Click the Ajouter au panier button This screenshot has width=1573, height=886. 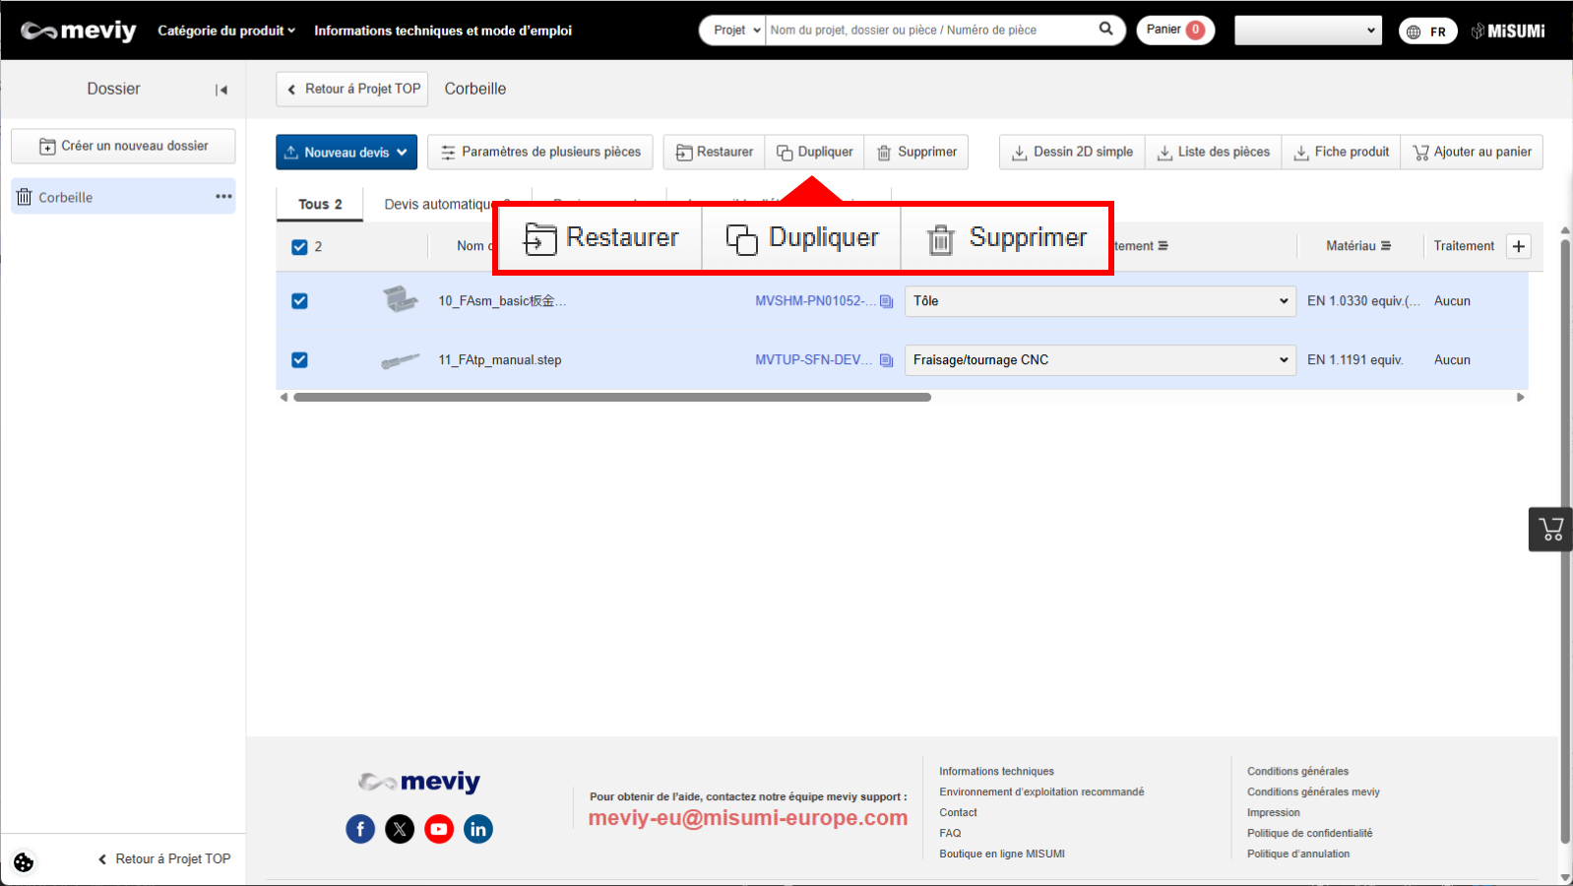click(1472, 153)
